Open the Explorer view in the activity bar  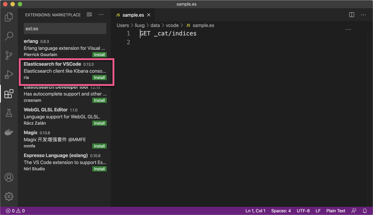click(8, 17)
